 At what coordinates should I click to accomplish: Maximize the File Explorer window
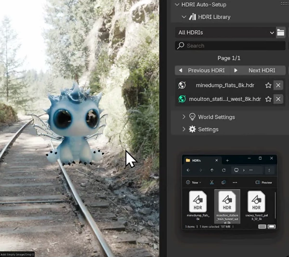pyautogui.click(x=260, y=158)
